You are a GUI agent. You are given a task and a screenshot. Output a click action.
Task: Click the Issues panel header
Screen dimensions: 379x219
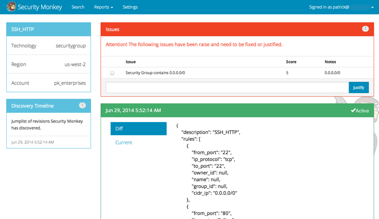click(x=237, y=29)
